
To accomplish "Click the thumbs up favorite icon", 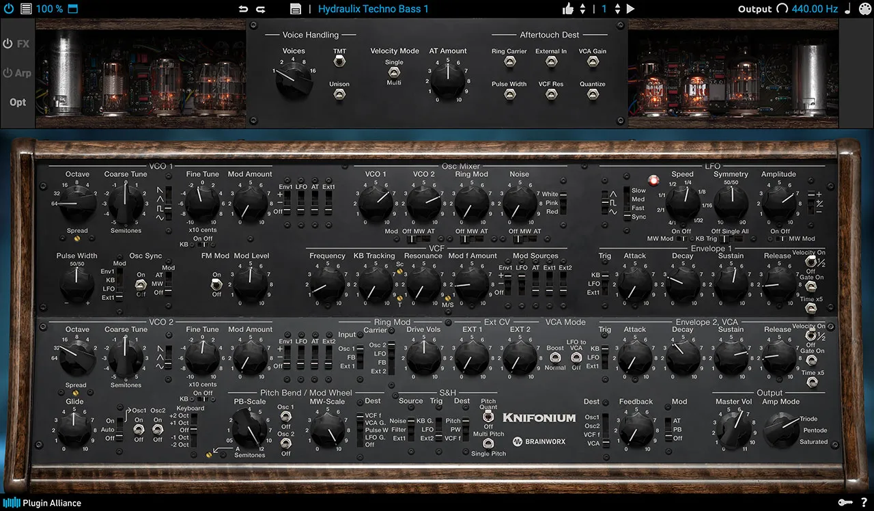I will (567, 9).
